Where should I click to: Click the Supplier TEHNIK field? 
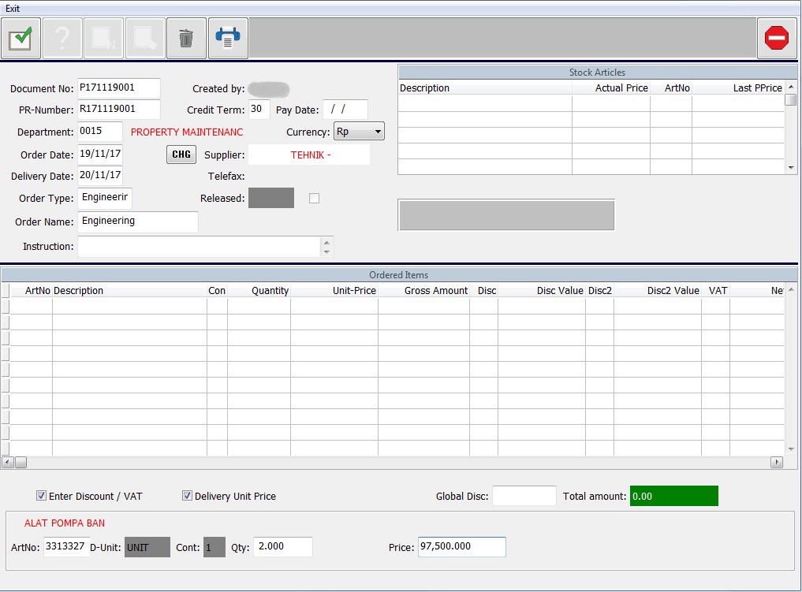(x=309, y=155)
